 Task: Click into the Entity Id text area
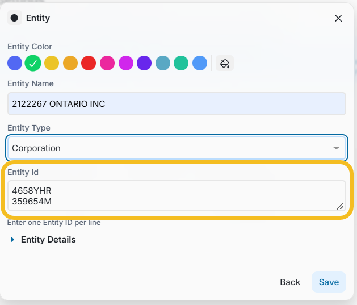tap(177, 195)
